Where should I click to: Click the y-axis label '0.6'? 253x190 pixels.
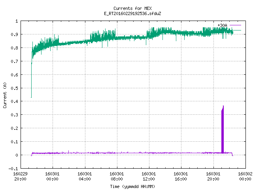14,75
